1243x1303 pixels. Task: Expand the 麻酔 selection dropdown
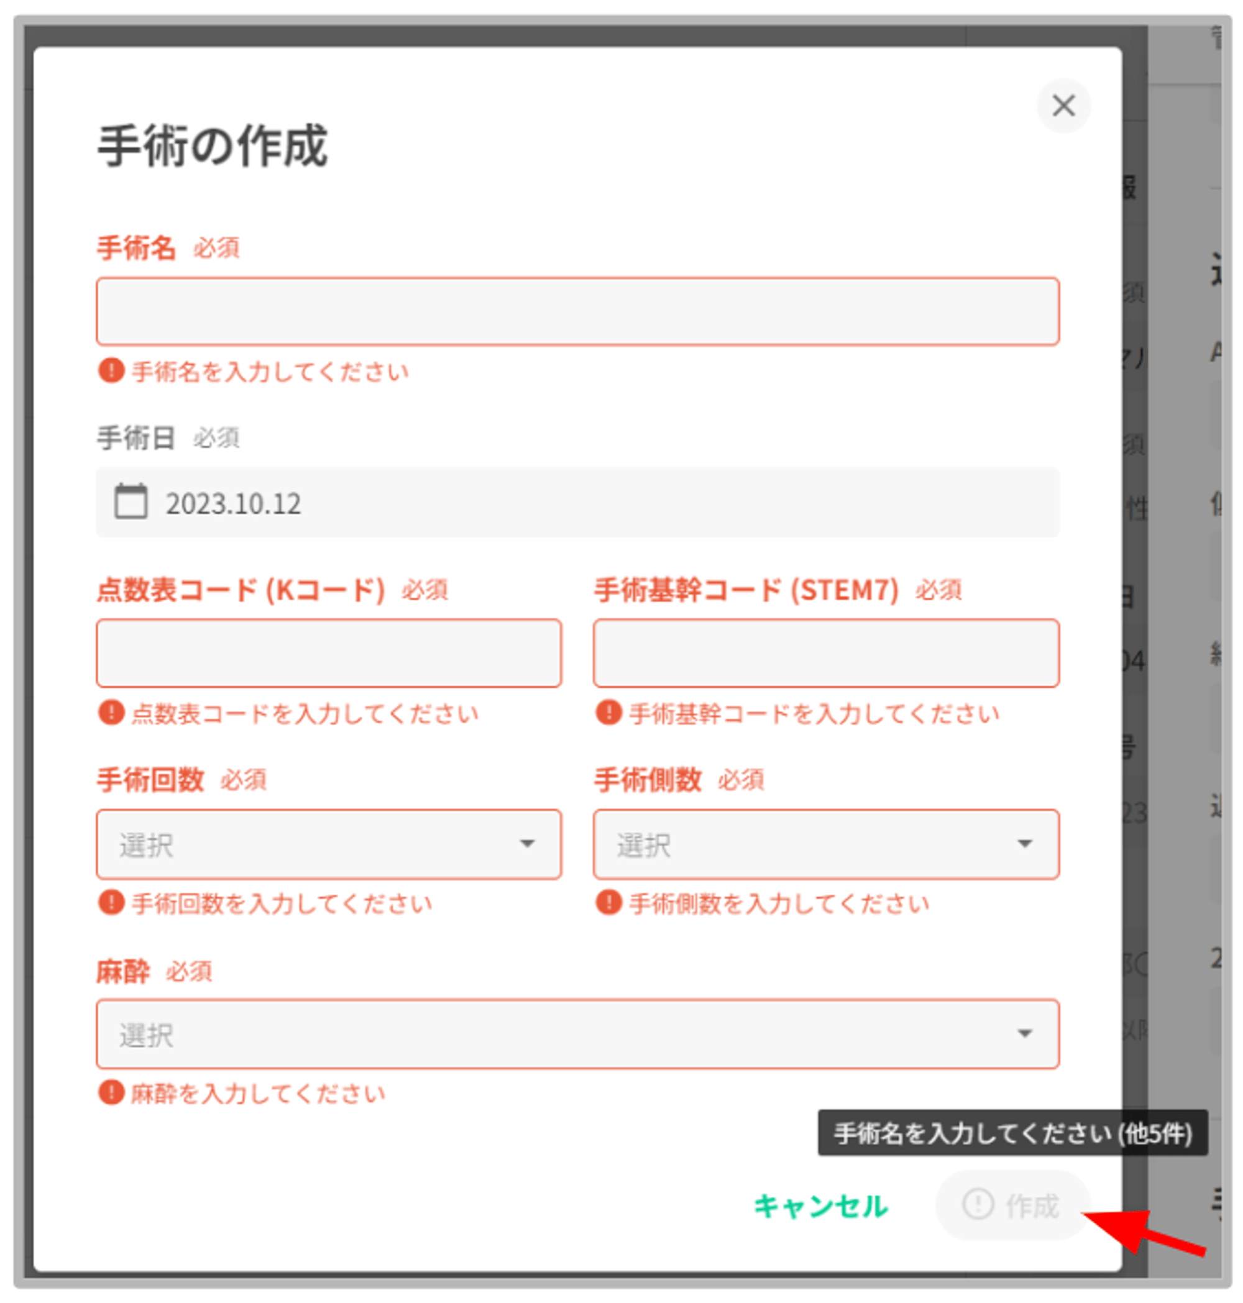point(577,1033)
